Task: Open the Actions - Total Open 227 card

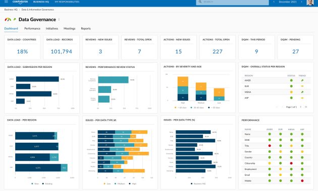Action: point(218,47)
